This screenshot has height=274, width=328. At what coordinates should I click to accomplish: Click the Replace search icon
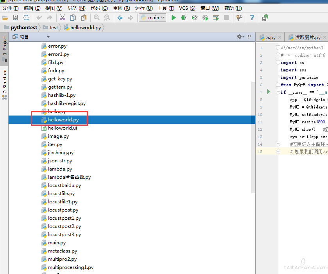(107, 18)
